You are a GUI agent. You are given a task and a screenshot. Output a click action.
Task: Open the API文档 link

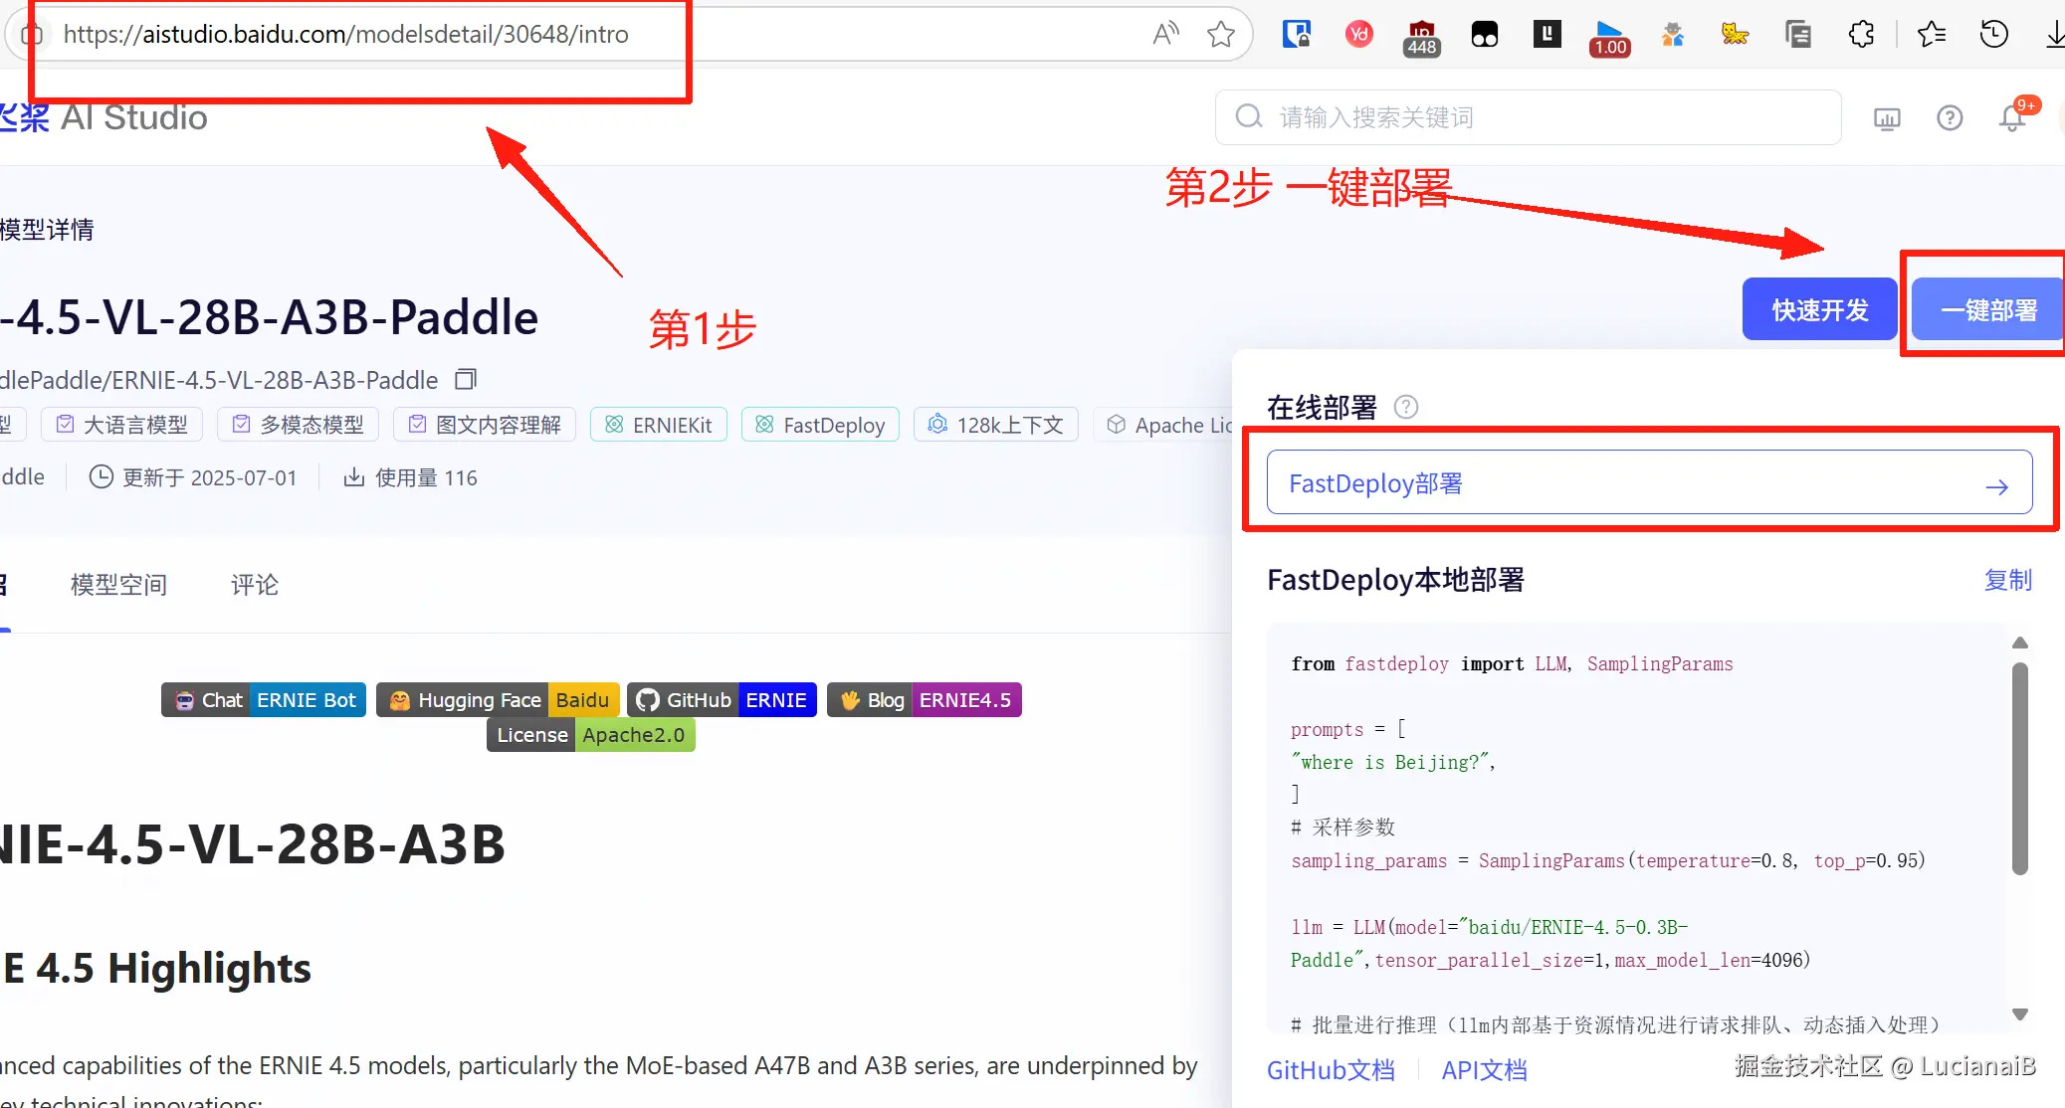coord(1484,1070)
